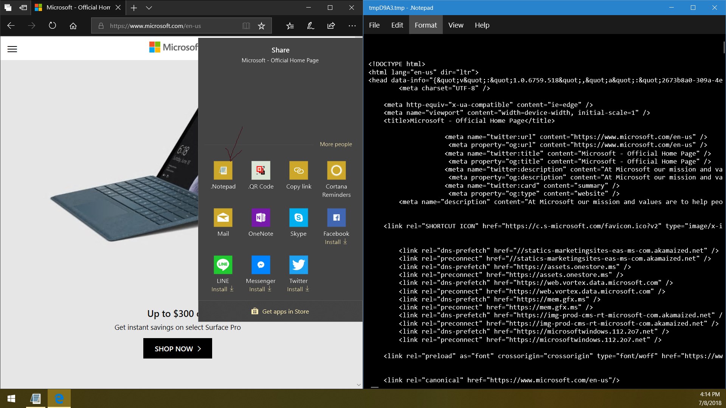This screenshot has width=726, height=408.
Task: Share the page with Skype
Action: [299, 218]
